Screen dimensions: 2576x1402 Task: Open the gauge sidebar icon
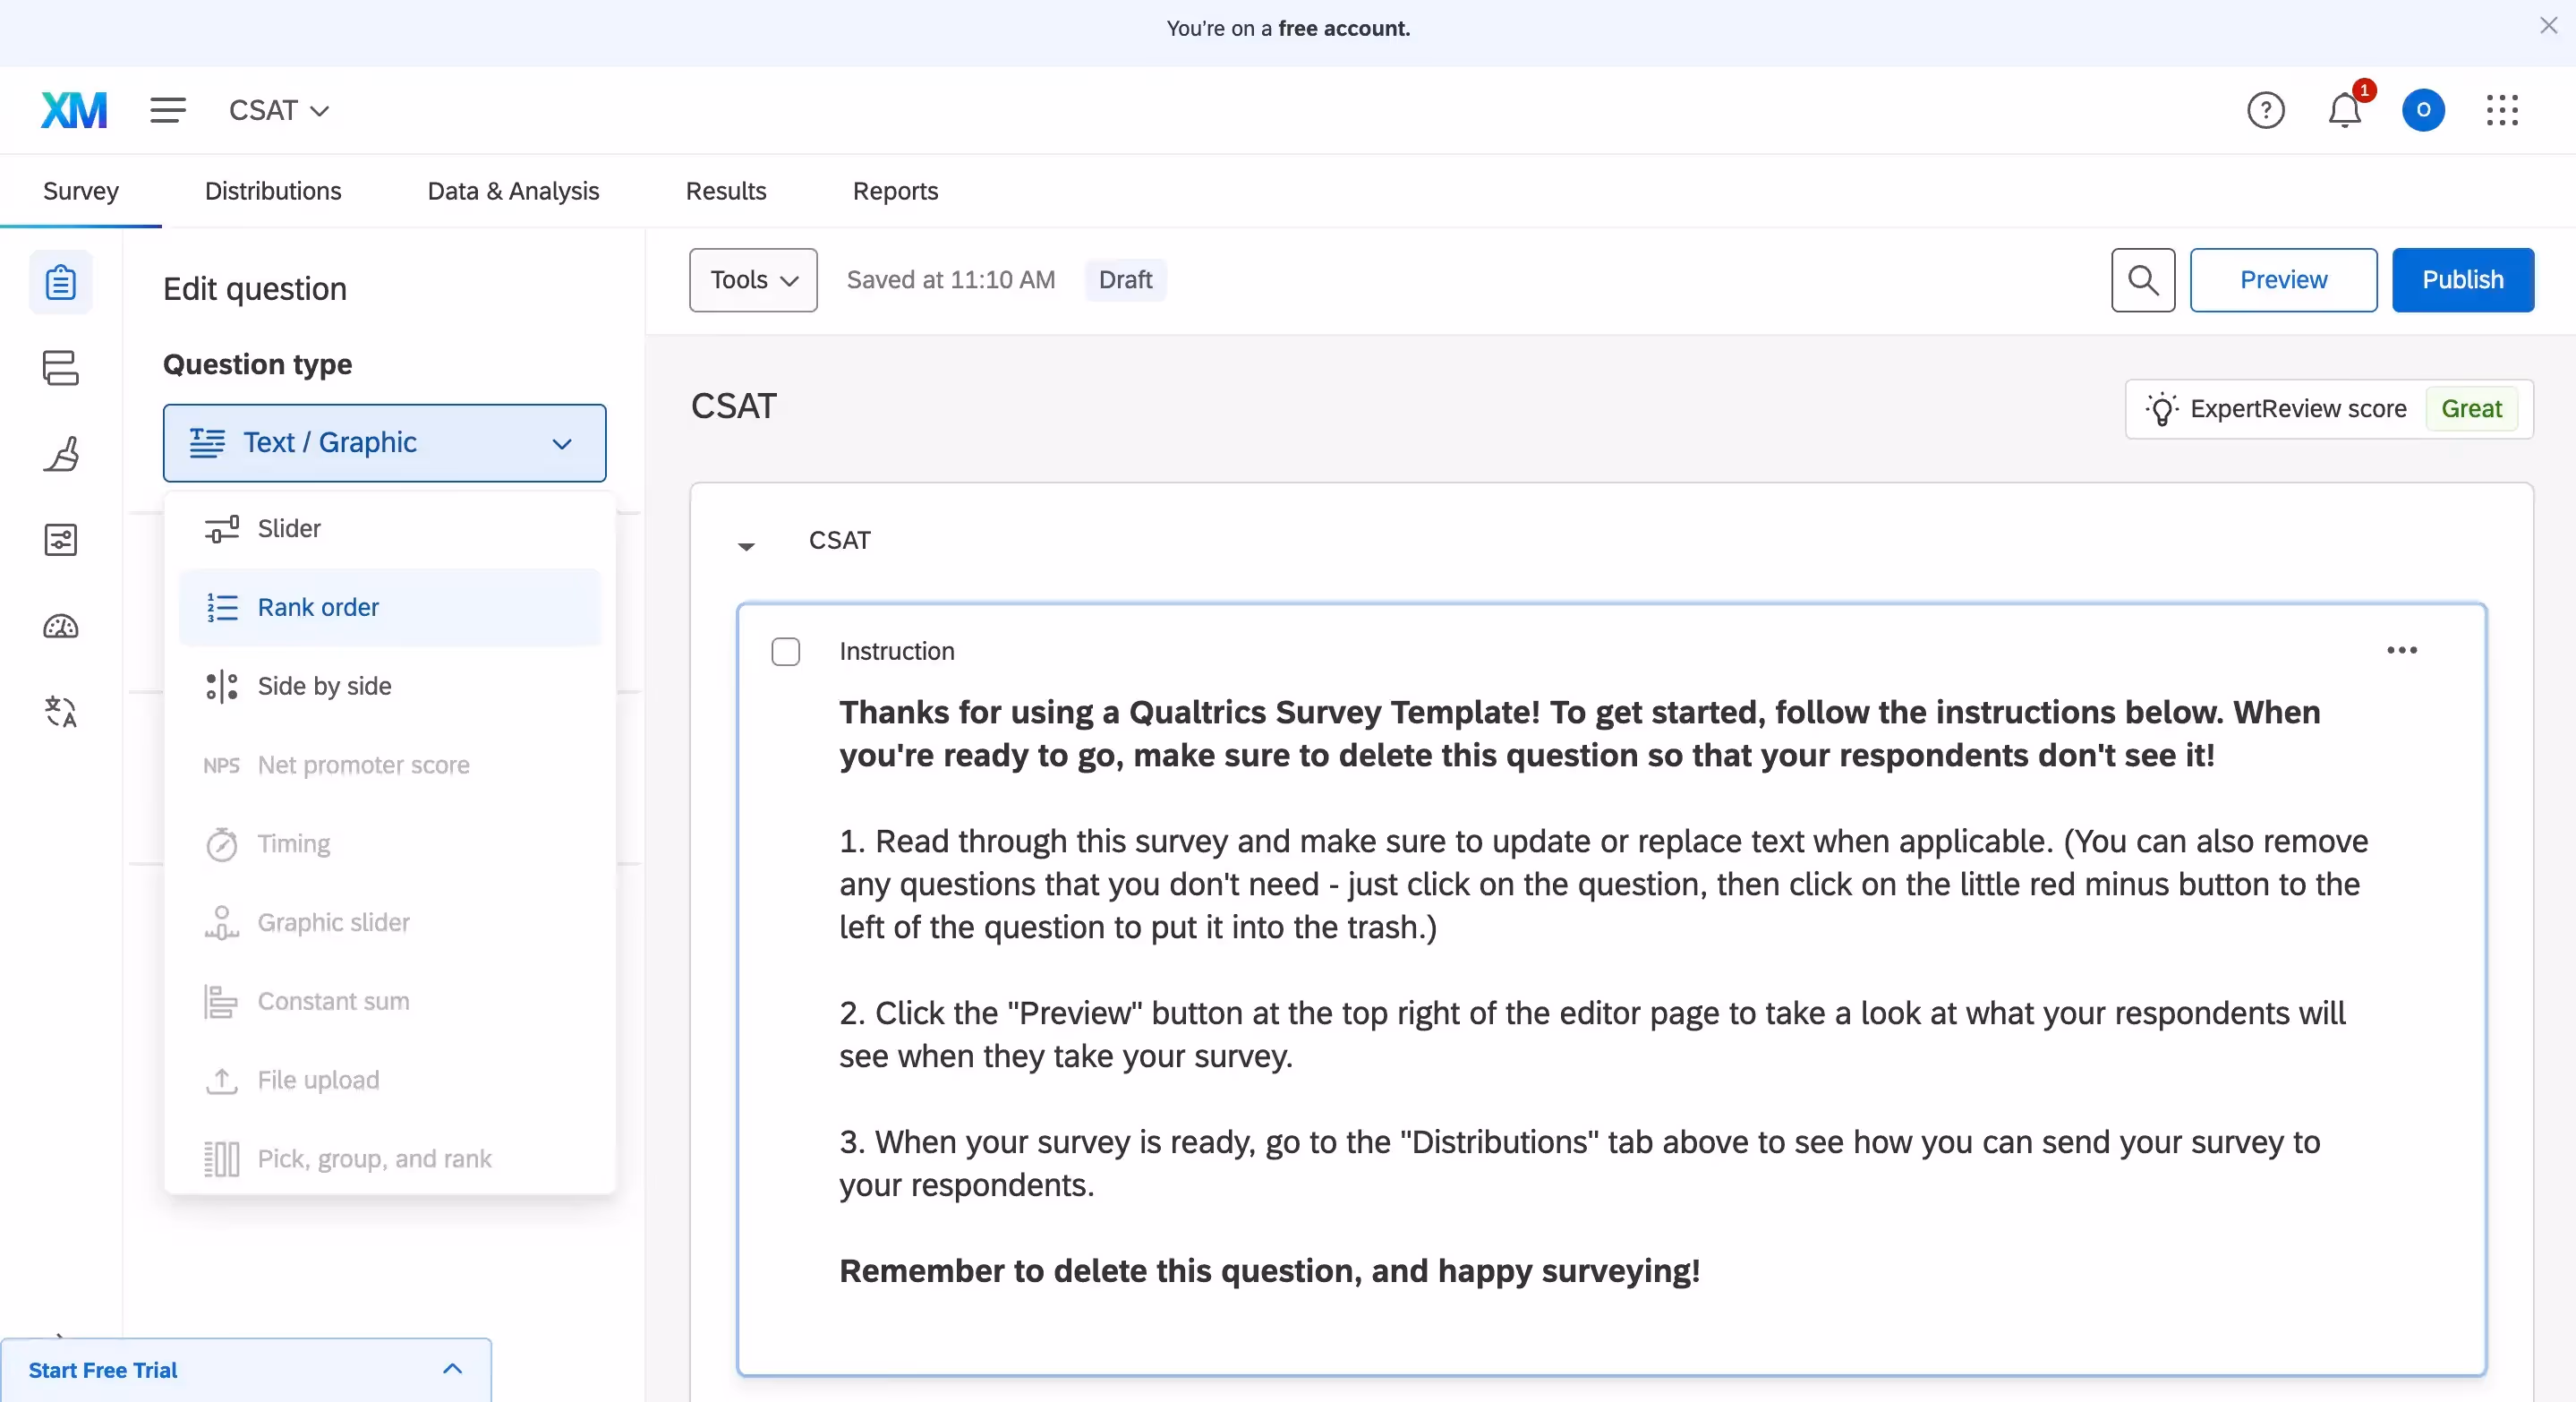[61, 627]
